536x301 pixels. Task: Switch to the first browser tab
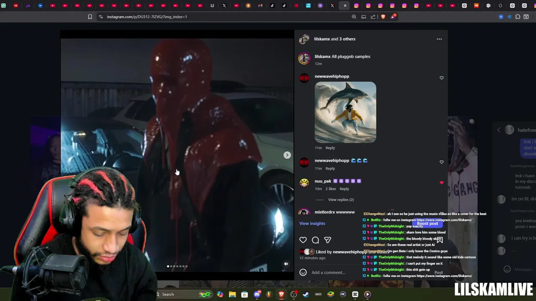4,5
